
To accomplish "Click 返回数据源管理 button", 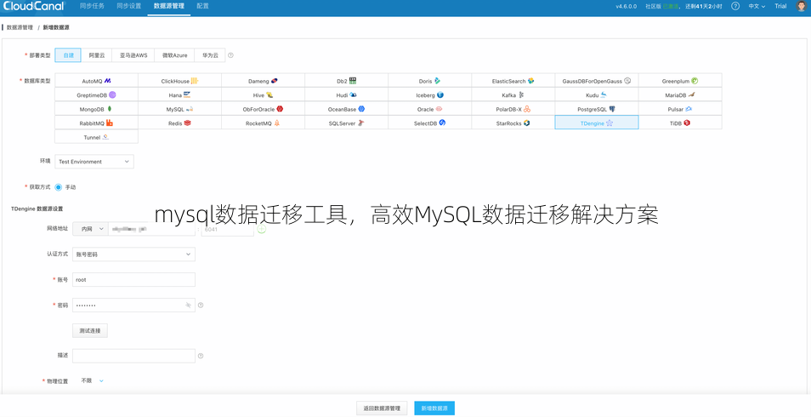I will coord(382,408).
